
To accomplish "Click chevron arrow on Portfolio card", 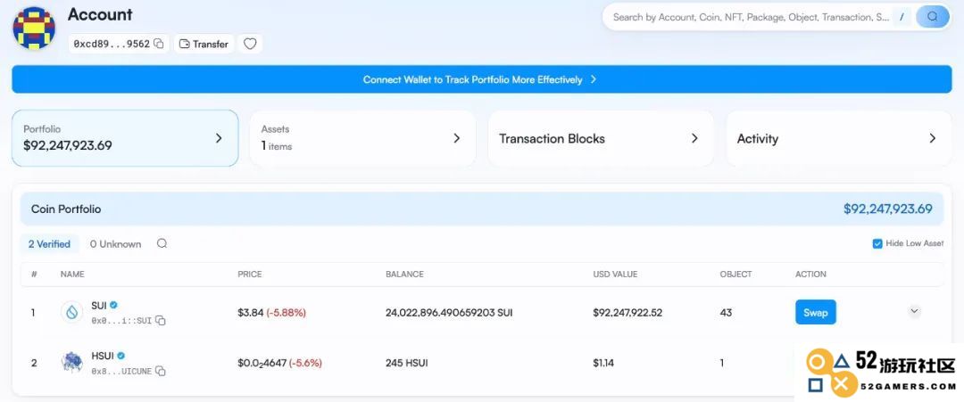I will (x=219, y=138).
